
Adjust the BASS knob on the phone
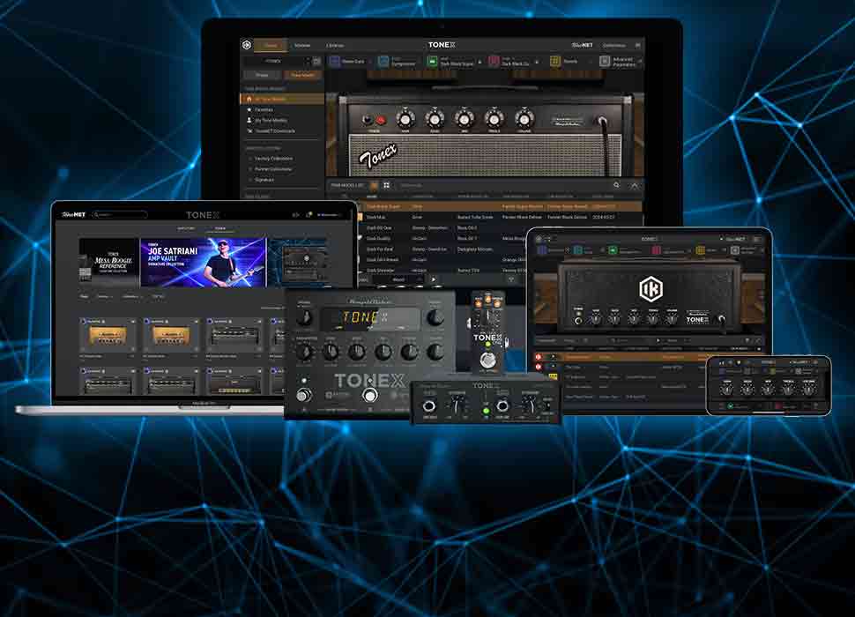[x=747, y=388]
